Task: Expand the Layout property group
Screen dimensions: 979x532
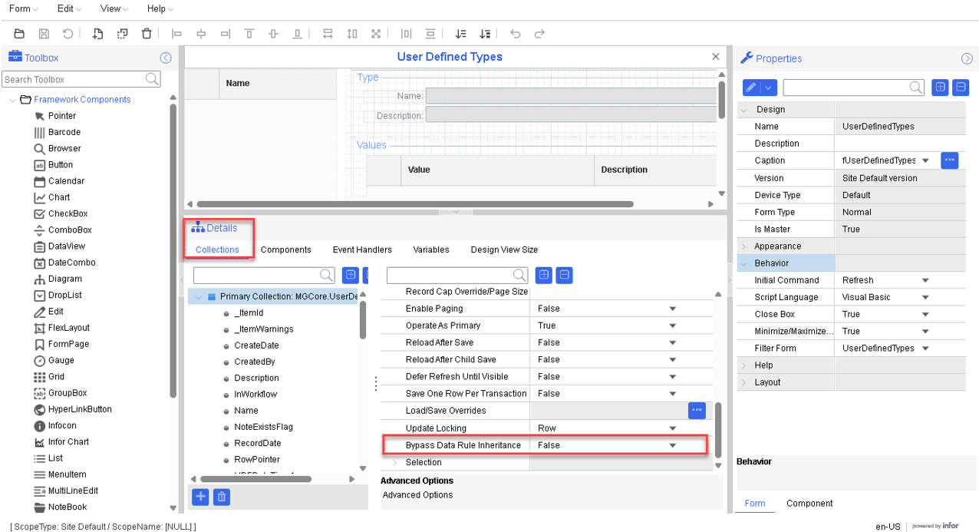Action: tap(743, 382)
